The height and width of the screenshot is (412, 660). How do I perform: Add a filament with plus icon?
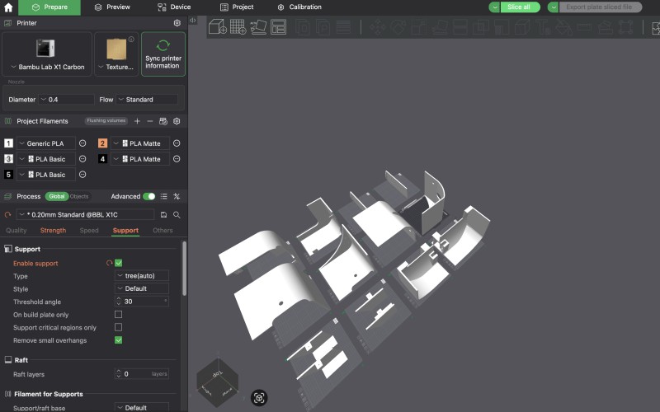[137, 121]
